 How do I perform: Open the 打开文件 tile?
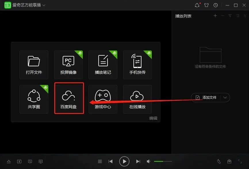click(x=34, y=65)
